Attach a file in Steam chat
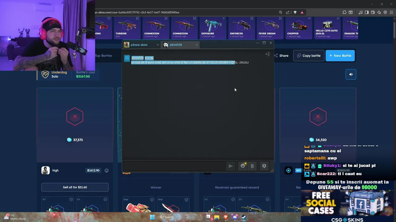Screen dimensions: 396x222 [252, 166]
